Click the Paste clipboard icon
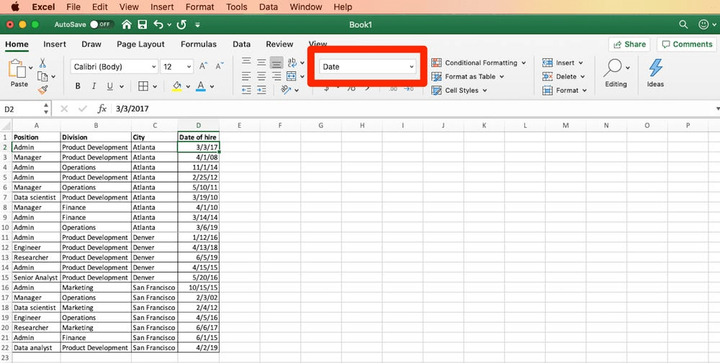Image resolution: width=720 pixels, height=363 pixels. 19,70
